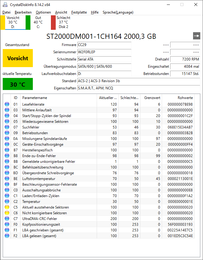Click the Standard field ACS-2 | ACS-3
Viewport: 203px width, 260px height.
tap(139, 81)
